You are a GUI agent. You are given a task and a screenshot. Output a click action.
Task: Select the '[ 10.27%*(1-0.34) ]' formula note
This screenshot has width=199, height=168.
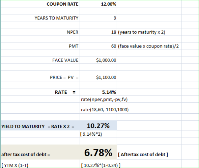coord(101,165)
